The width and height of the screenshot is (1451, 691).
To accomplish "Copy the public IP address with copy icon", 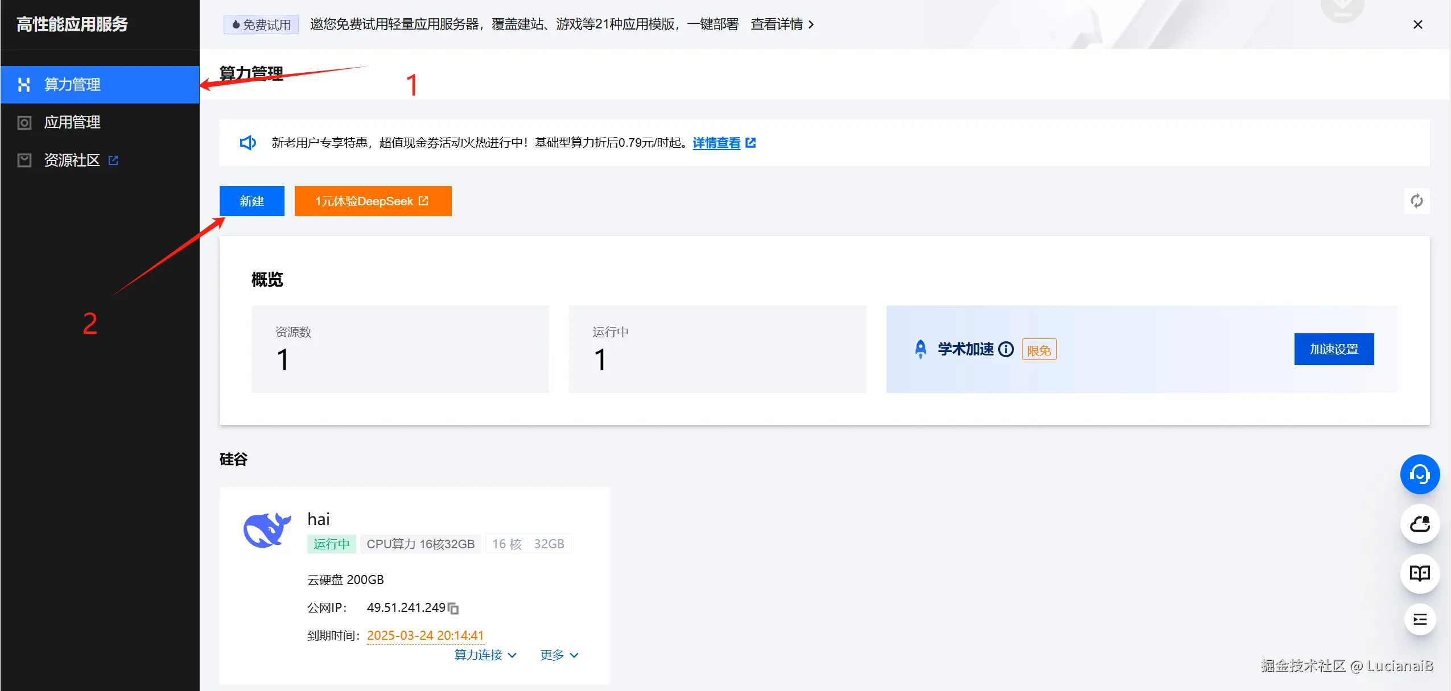I will coord(454,609).
